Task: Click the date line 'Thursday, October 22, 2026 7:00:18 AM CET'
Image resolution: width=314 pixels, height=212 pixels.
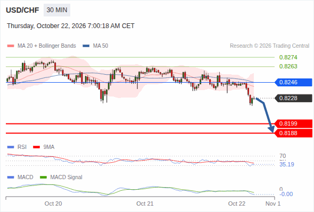Action: pyautogui.click(x=71, y=26)
